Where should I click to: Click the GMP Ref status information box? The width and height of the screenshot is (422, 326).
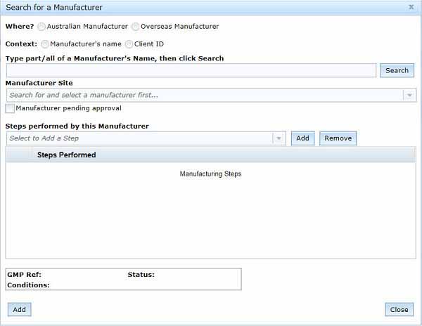pyautogui.click(x=123, y=280)
